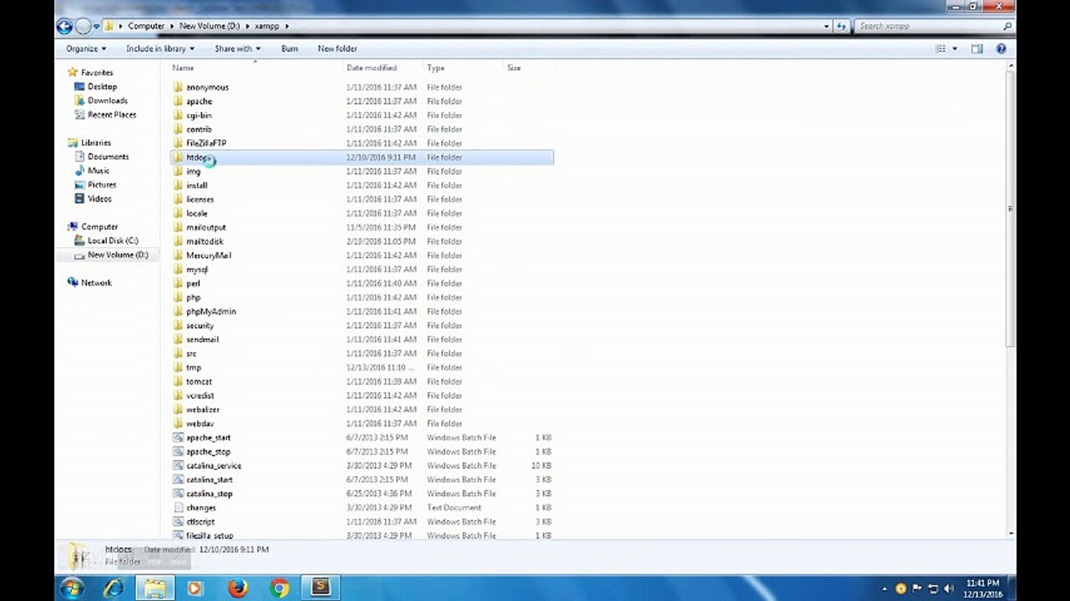Switch to Sublime Text on the taskbar
Image resolution: width=1070 pixels, height=601 pixels.
321,588
